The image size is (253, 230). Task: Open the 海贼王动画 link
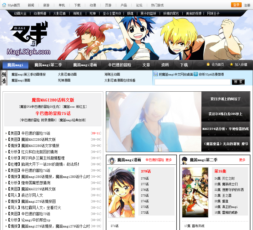(x=112, y=74)
